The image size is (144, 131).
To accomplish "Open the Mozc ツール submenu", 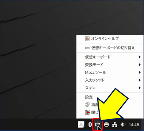I will click(x=110, y=72).
